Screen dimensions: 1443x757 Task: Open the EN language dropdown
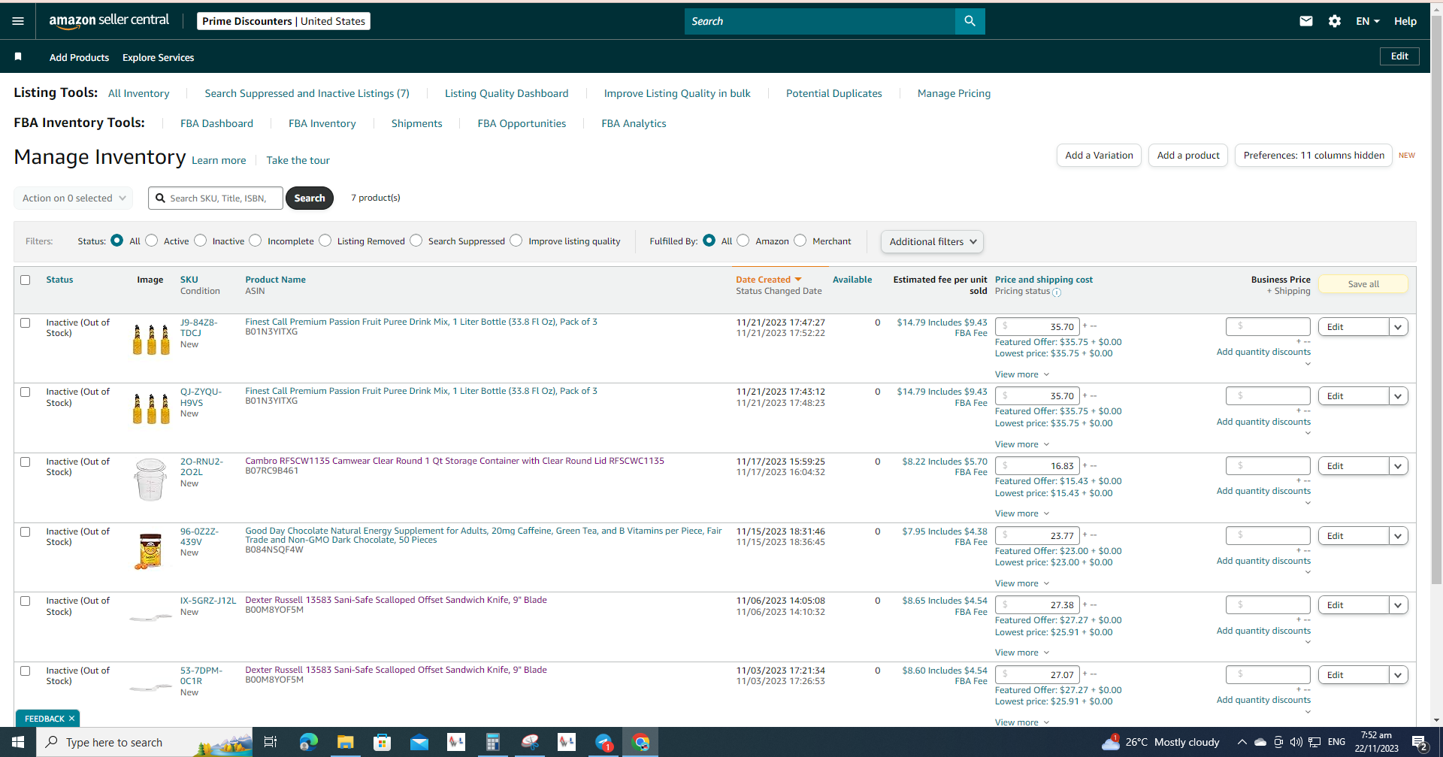click(1368, 21)
